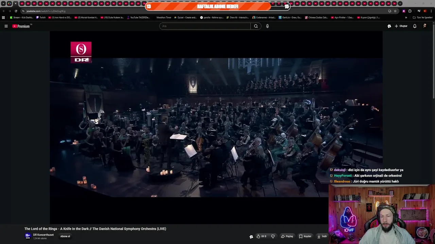Open the browser apps grid in bookmarks bar
This screenshot has height=244, width=435.
point(3,18)
